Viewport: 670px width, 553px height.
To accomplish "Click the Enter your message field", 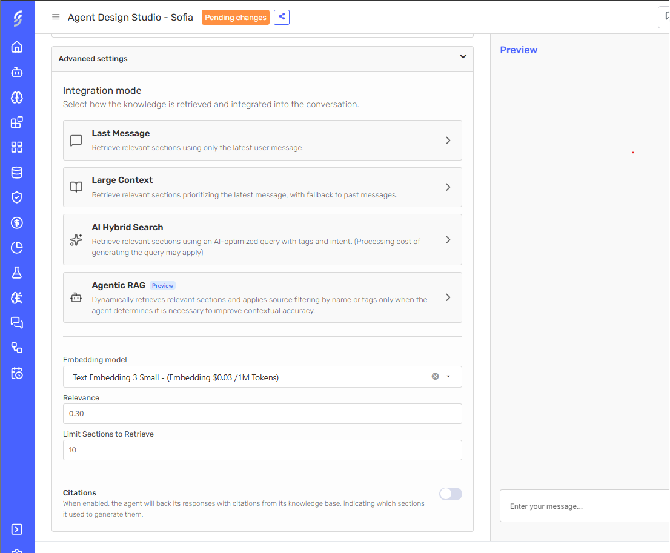I will pyautogui.click(x=585, y=506).
